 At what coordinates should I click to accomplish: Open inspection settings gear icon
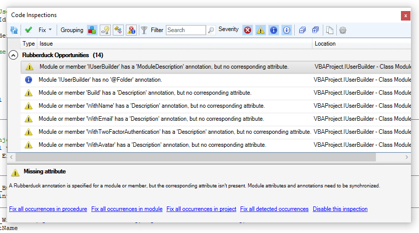click(x=343, y=30)
